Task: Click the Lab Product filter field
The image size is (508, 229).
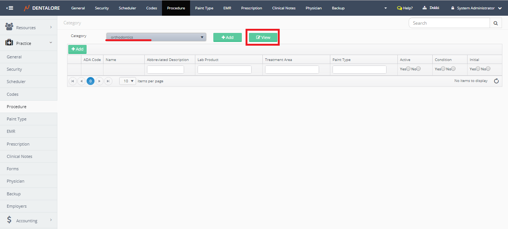Action: point(224,70)
